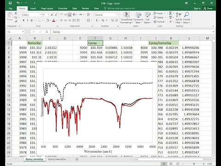
Task: Click the Fill down arrow icon
Action: [x=170, y=18]
